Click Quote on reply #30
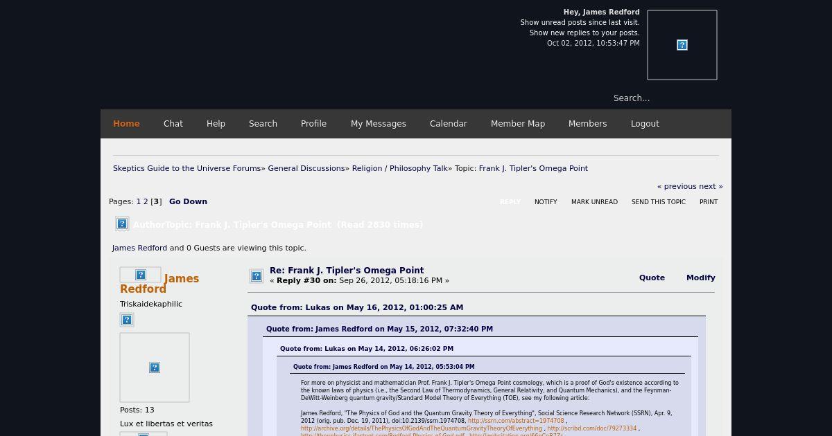This screenshot has height=436, width=832. 652,278
